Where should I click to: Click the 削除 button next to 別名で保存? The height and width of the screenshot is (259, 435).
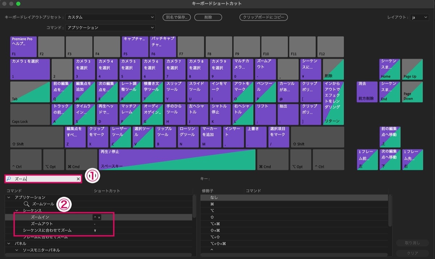point(208,17)
